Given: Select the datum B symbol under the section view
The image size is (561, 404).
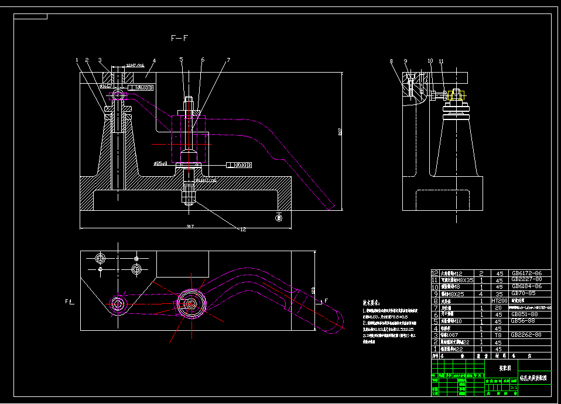Looking at the screenshot, I should click(279, 218).
